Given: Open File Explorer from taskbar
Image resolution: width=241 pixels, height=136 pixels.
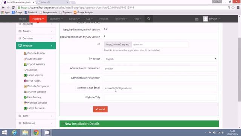Looking at the screenshot, I should tap(25, 133).
